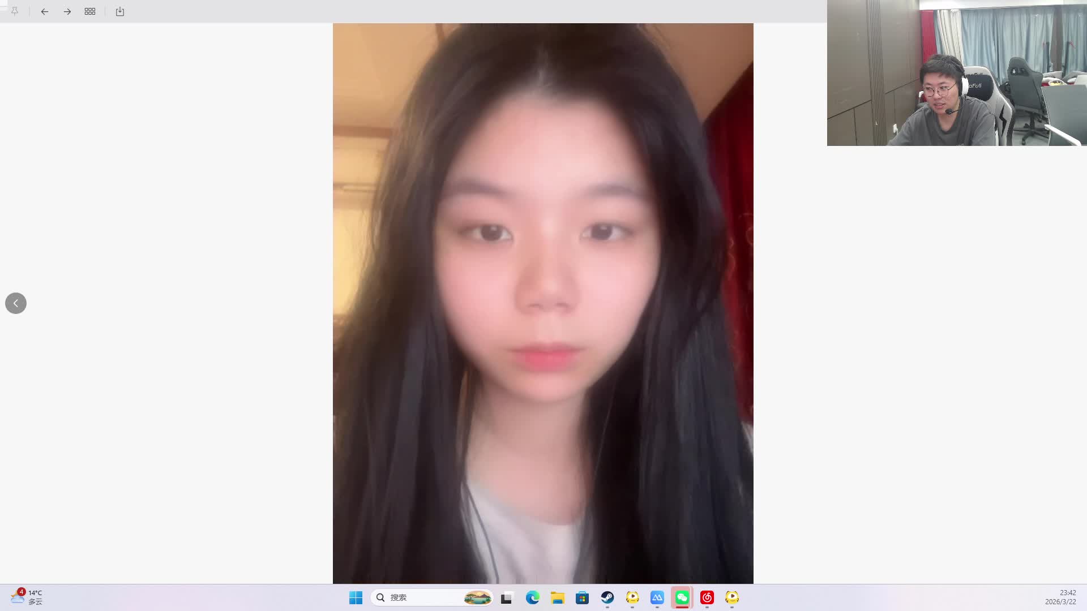Open the blue cloud drive app on taskbar
Screen dimensions: 1087x611
pyautogui.click(x=657, y=597)
